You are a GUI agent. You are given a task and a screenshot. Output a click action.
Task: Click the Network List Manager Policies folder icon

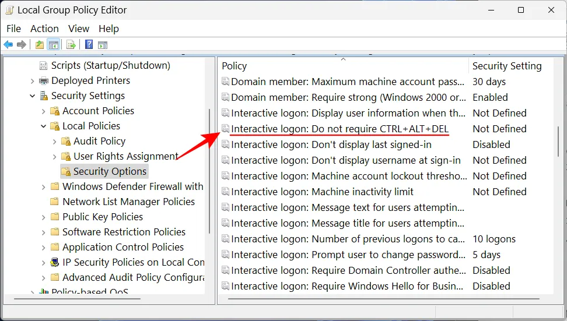click(55, 202)
